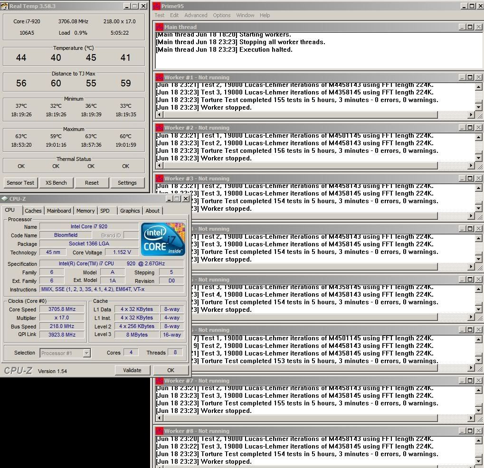Click the Prime95 application icon in title bar
484x468 pixels.
[156, 6]
